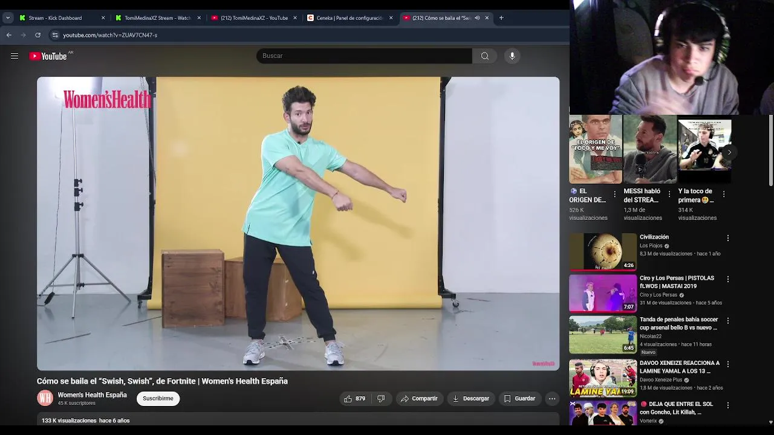View site information icon in address bar
The width and height of the screenshot is (774, 435).
(55, 35)
